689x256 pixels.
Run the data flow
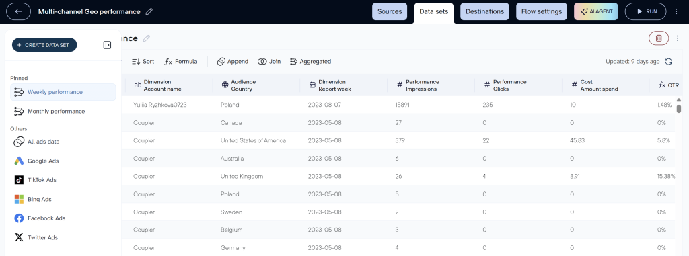click(x=645, y=12)
